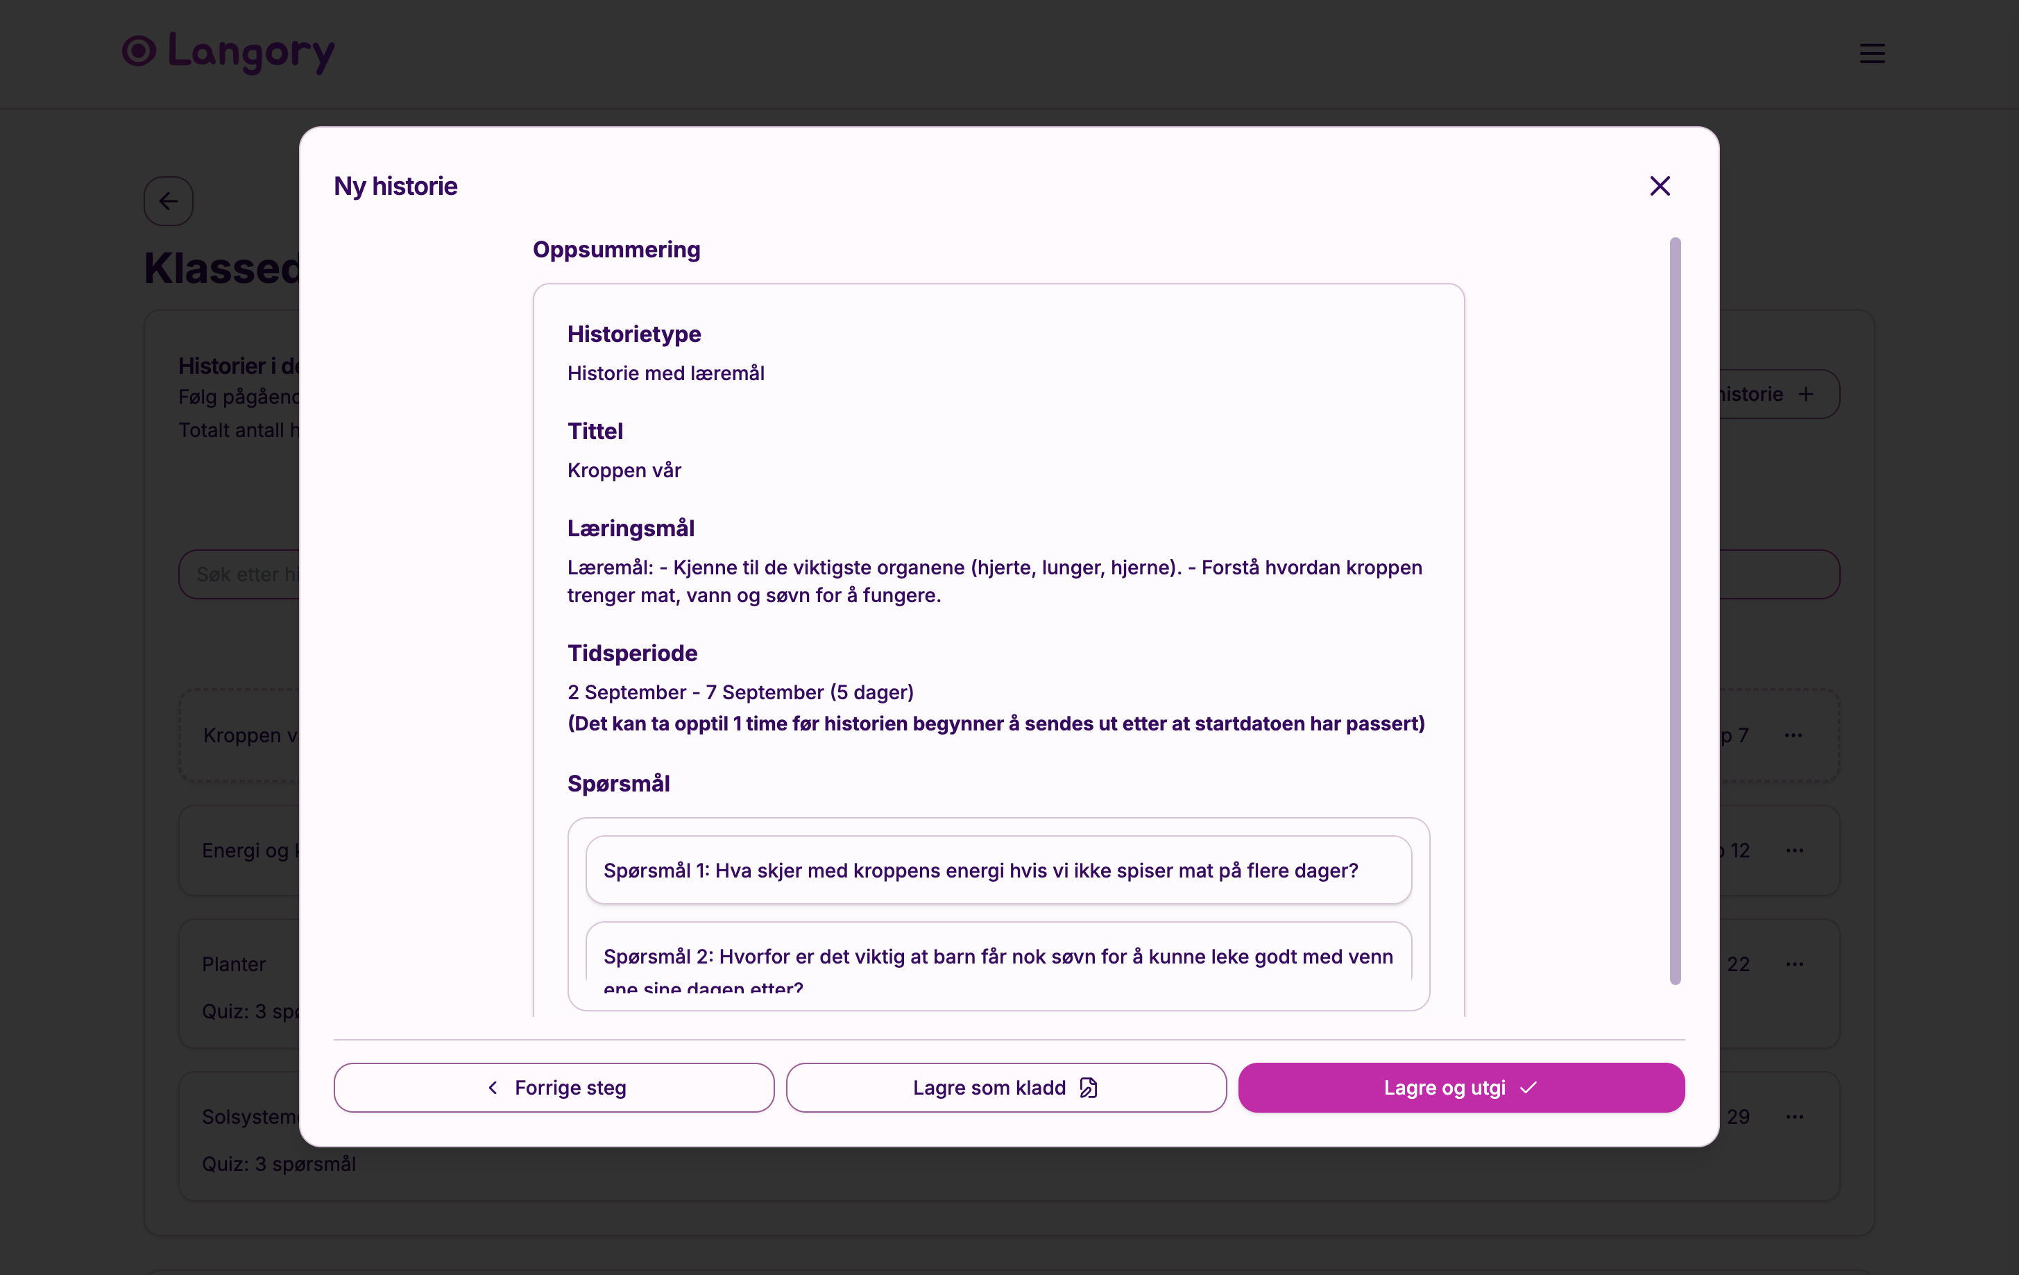This screenshot has height=1275, width=2019.
Task: Close the Ny historie dialog
Action: pyautogui.click(x=1660, y=186)
